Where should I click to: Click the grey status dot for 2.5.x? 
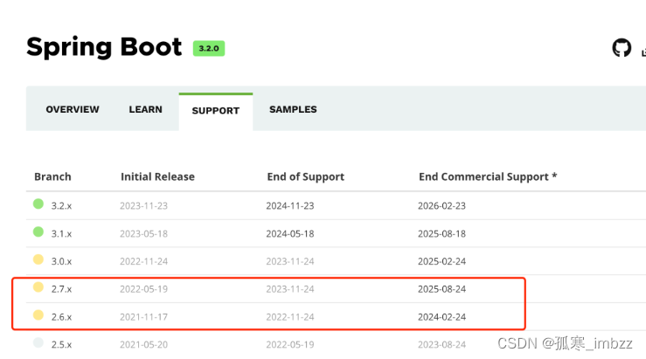pyautogui.click(x=38, y=342)
